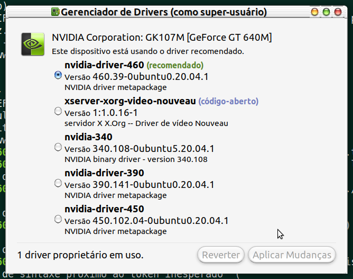Click version text 390.141-0ubuntu0.20.04.1
The height and width of the screenshot is (279, 353).
click(153, 185)
